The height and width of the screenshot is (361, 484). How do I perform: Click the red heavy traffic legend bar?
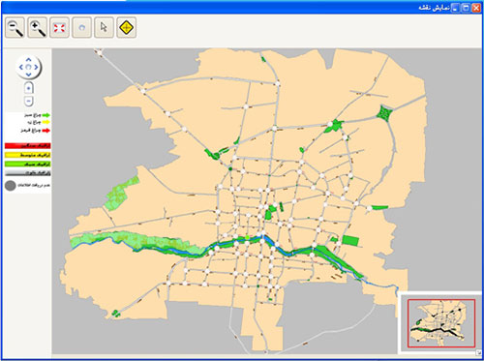[x=28, y=146]
